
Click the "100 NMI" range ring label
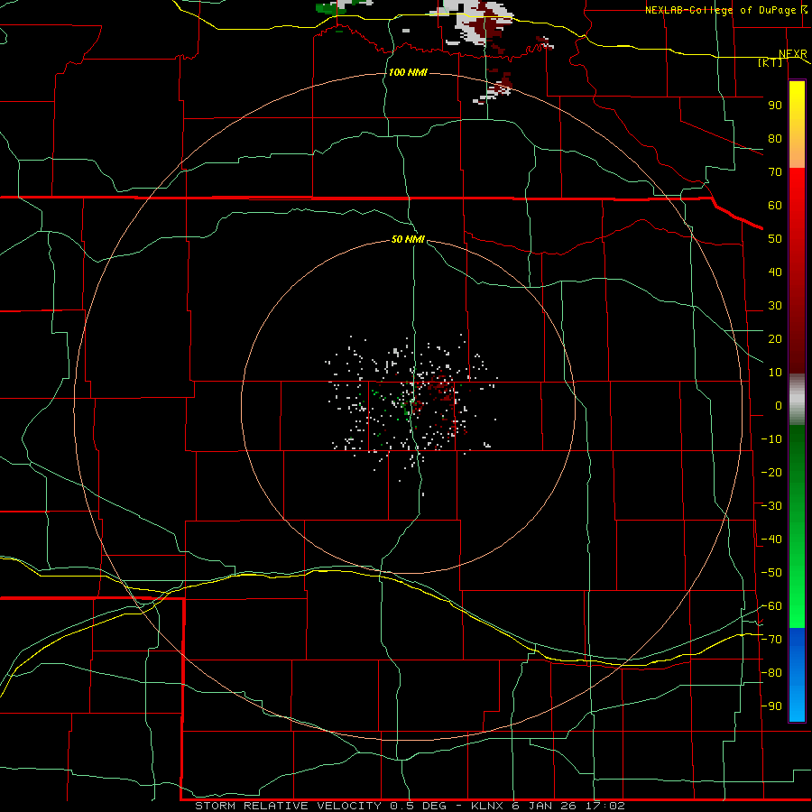(x=408, y=72)
